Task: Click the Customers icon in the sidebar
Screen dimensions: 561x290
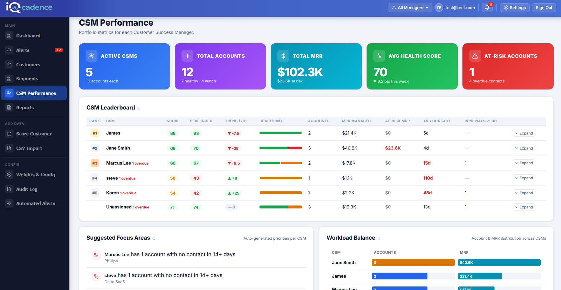Action: 9,64
